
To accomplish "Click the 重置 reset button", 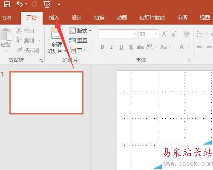I will pyautogui.click(x=78, y=41).
